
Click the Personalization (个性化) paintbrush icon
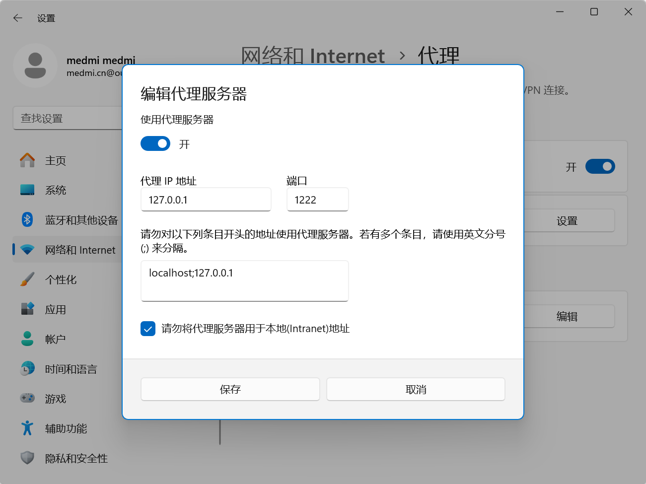click(27, 279)
